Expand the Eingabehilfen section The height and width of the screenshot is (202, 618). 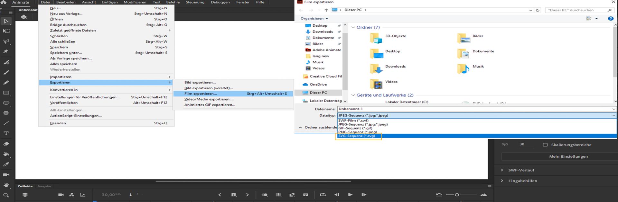tap(502, 181)
